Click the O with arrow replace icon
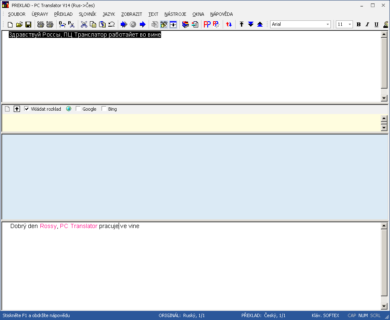390x320 pixels. 62,25
